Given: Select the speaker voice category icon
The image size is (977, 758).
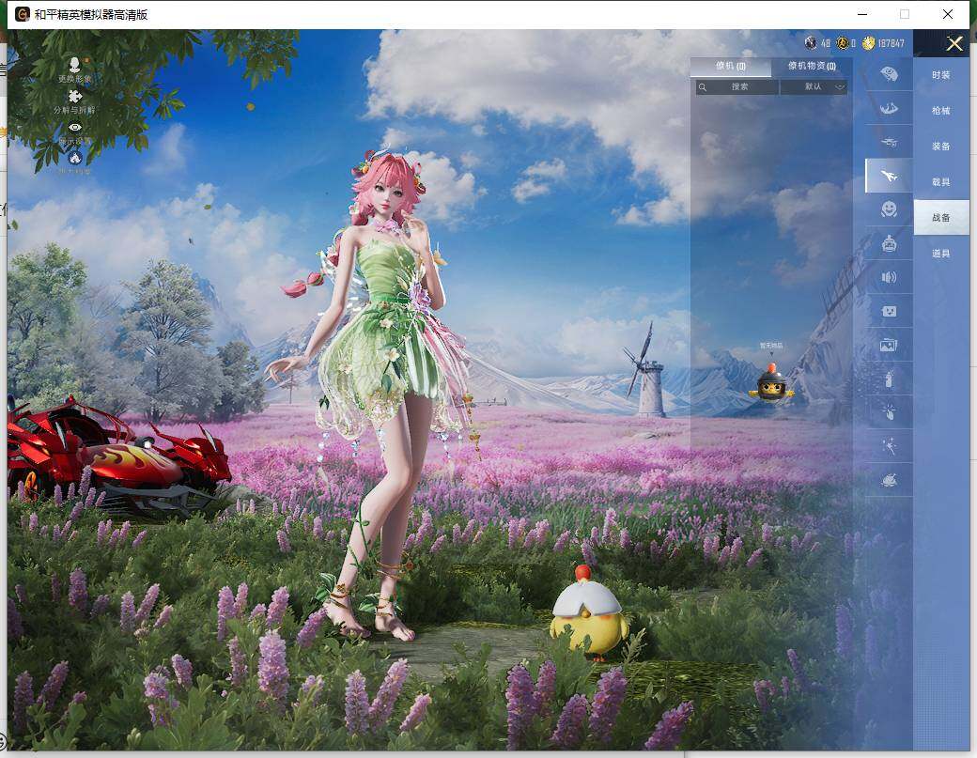Looking at the screenshot, I should click(x=889, y=277).
